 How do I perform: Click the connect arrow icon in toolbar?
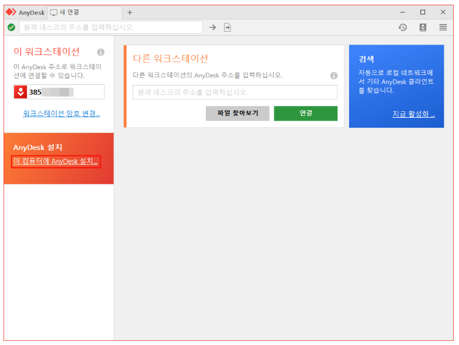pos(212,28)
